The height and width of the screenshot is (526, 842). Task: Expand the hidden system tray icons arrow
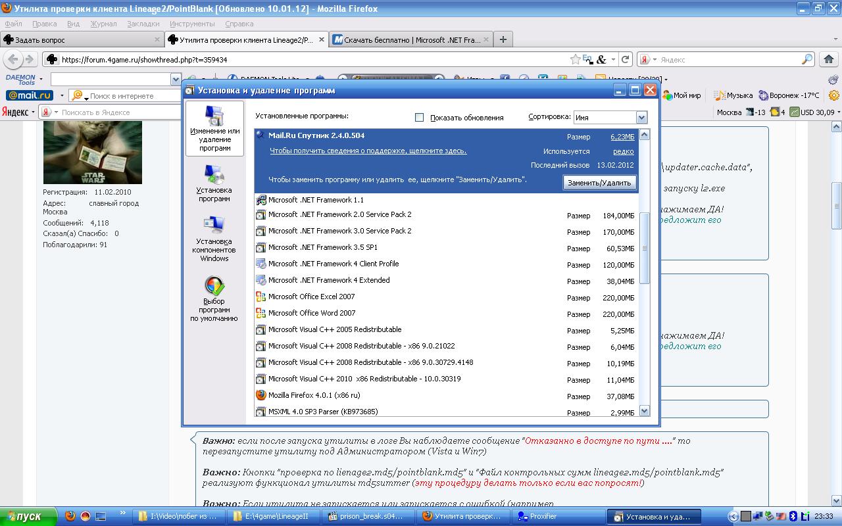coord(734,516)
